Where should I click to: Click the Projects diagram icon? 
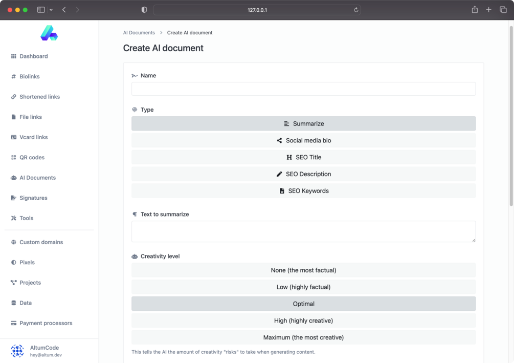click(x=13, y=283)
